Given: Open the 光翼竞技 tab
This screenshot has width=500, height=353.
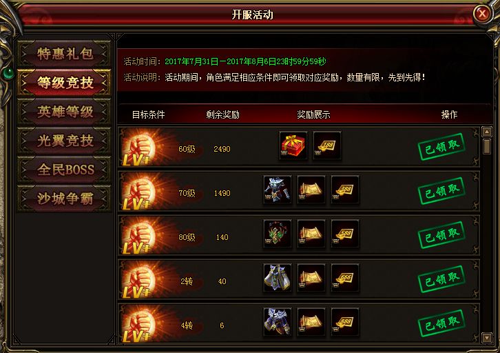Looking at the screenshot, I should 65,141.
